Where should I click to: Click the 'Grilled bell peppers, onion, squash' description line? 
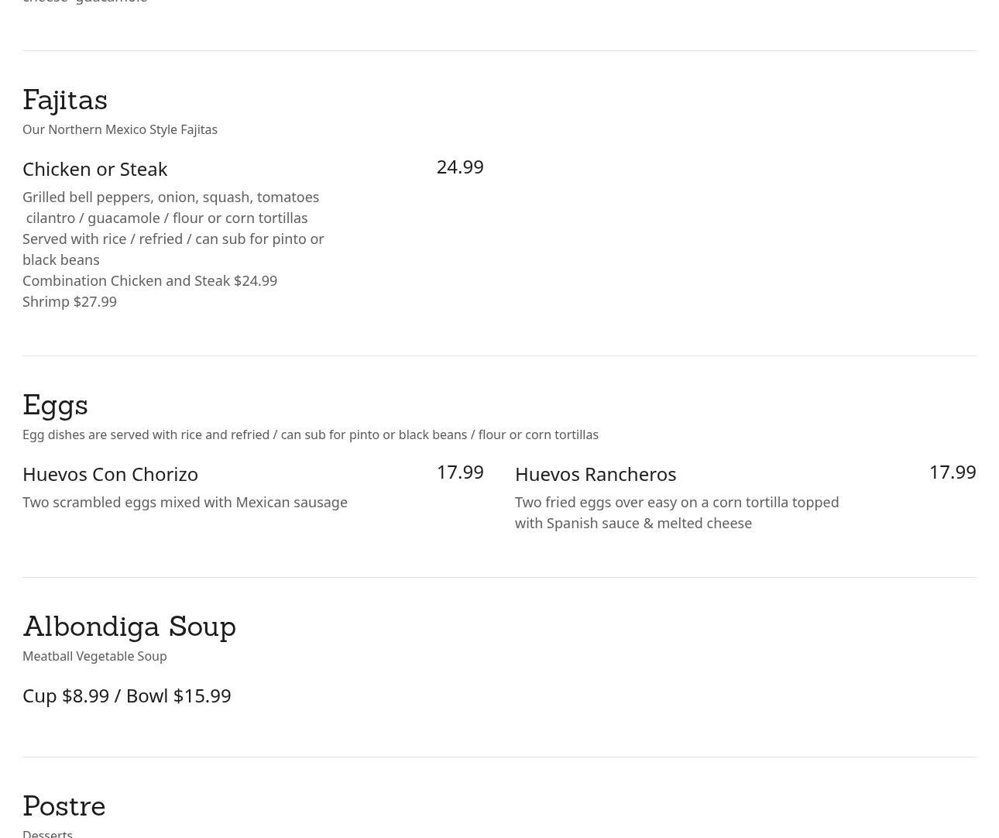(x=170, y=197)
